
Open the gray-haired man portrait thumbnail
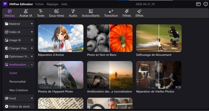click(x=110, y=103)
